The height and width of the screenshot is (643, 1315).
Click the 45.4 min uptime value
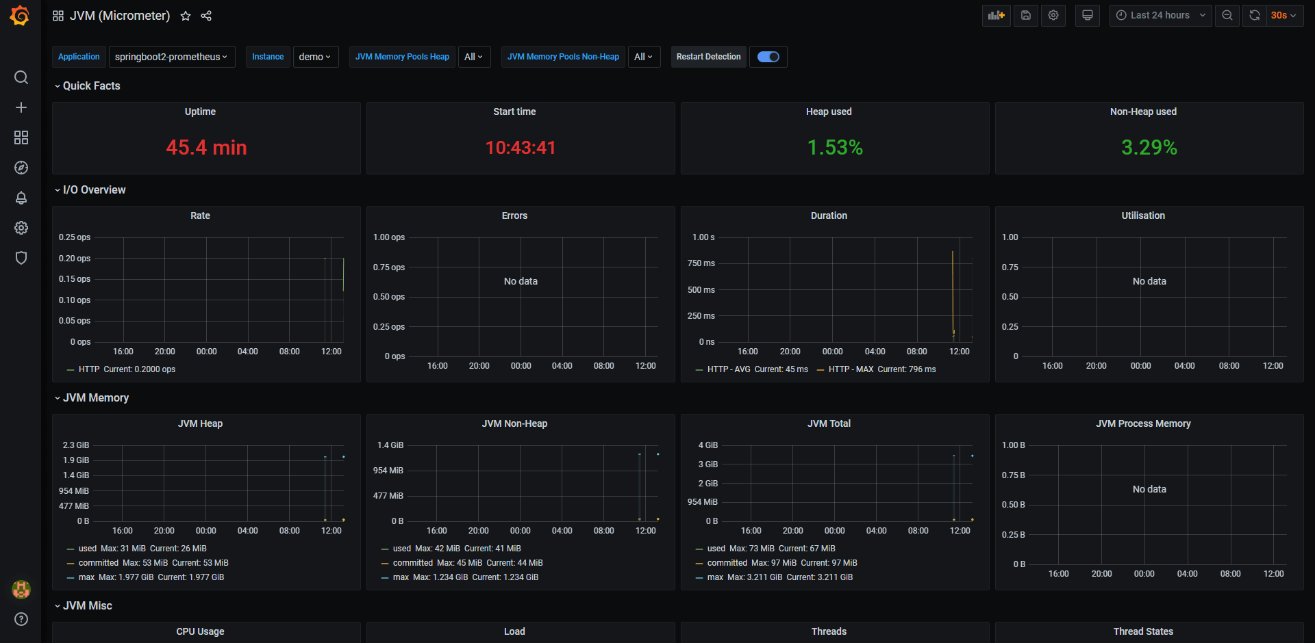pyautogui.click(x=206, y=148)
